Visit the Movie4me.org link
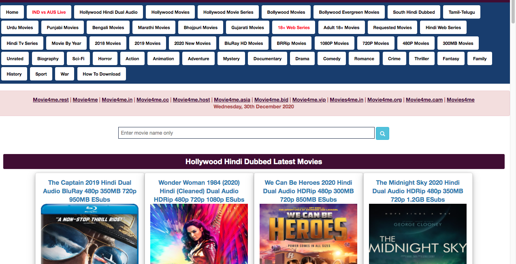The image size is (516, 264). click(x=385, y=100)
